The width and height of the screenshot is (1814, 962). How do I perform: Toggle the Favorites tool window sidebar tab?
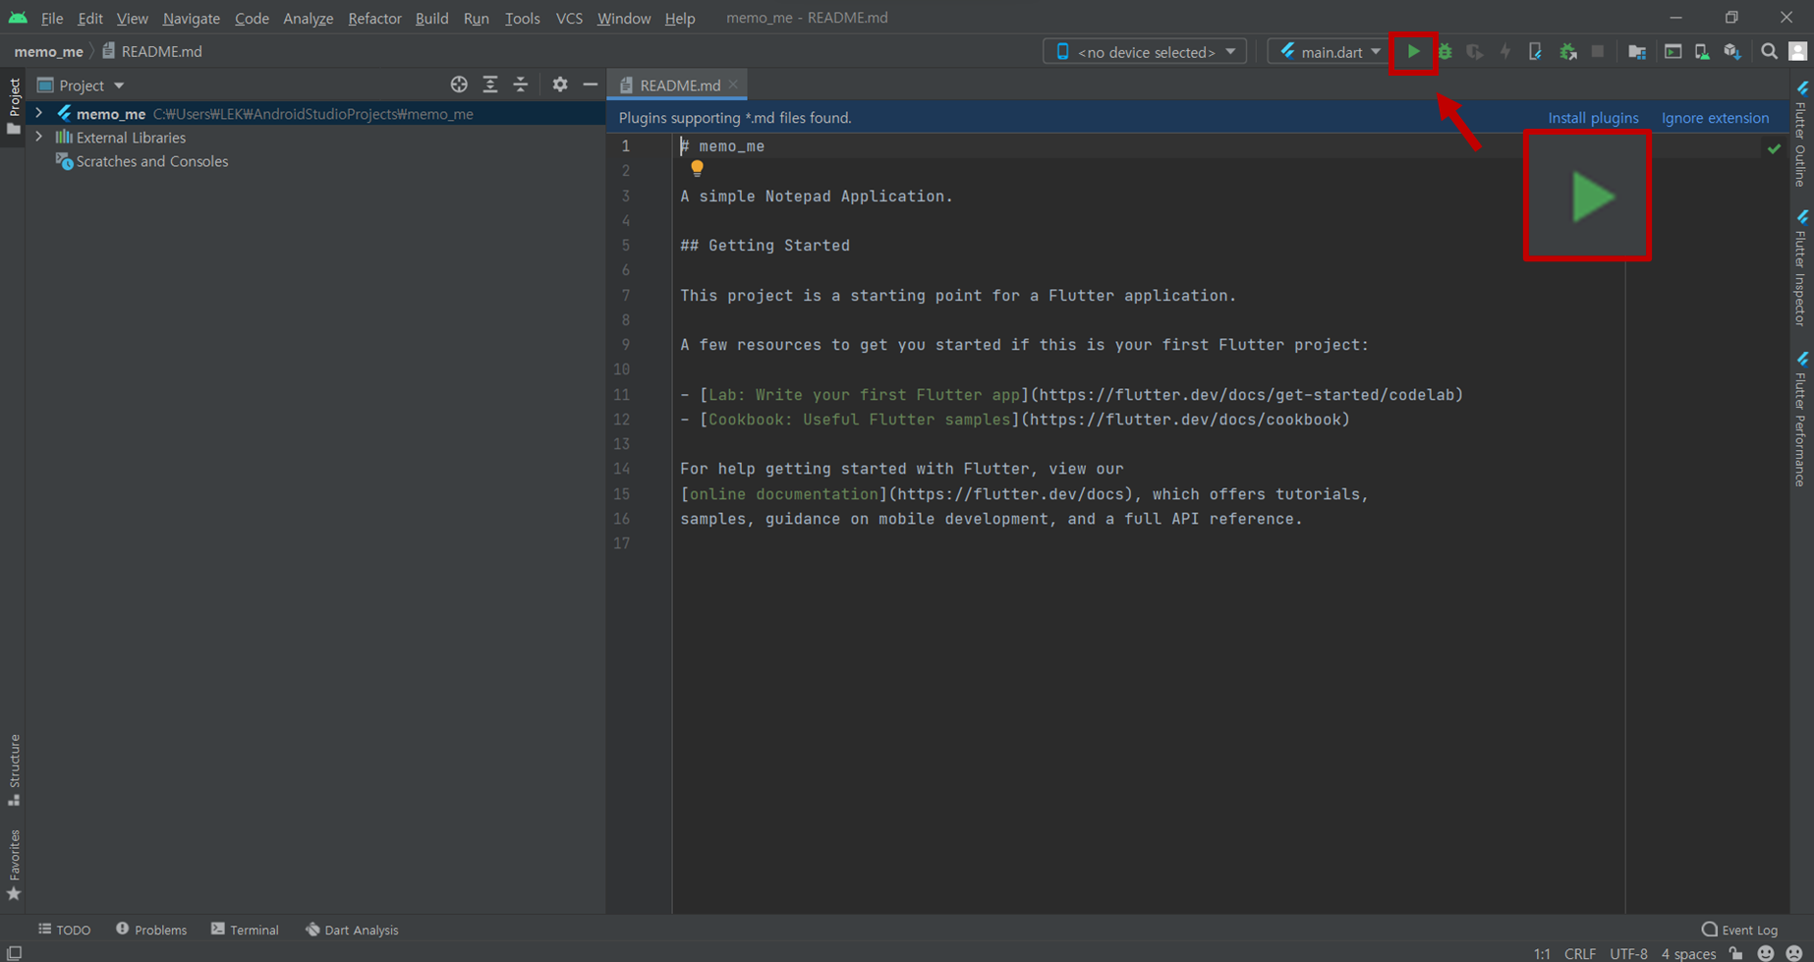click(13, 865)
